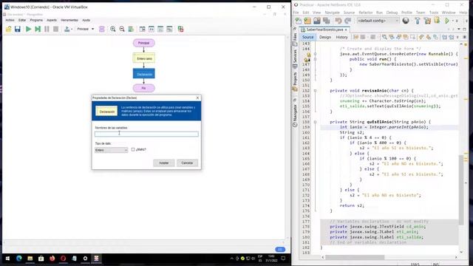Screen dimensions: 473x266
Task: Select the Principal start shape
Action: [144, 43]
